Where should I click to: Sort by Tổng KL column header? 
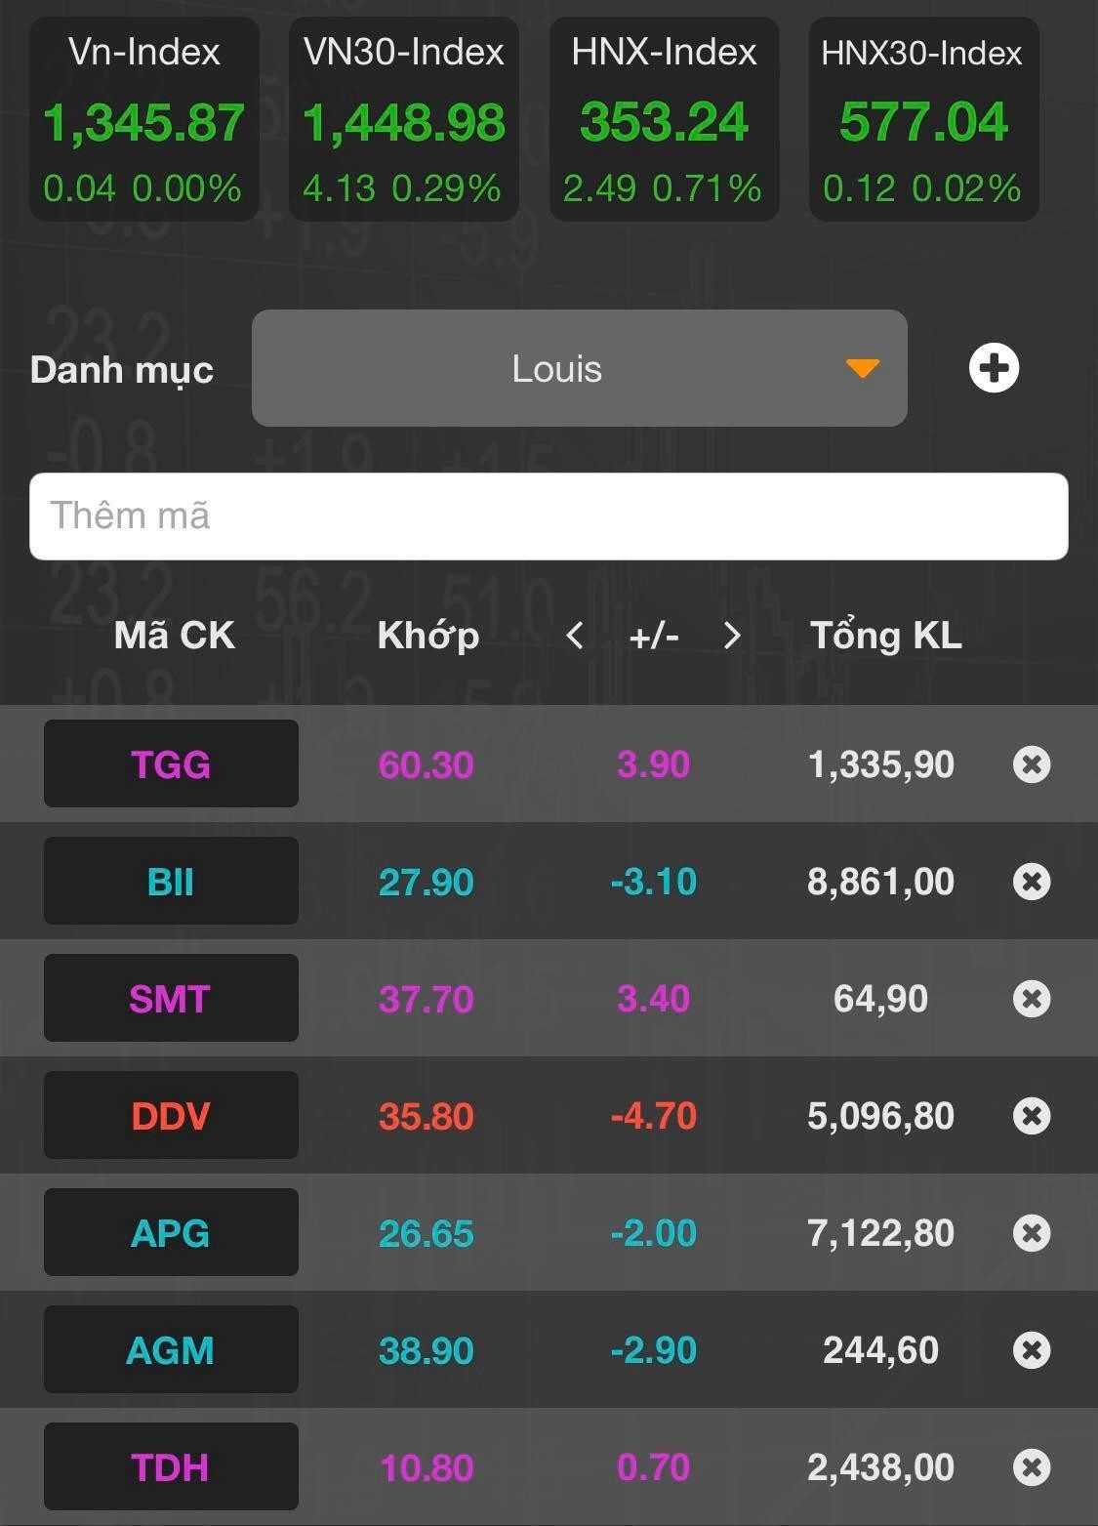pos(885,636)
